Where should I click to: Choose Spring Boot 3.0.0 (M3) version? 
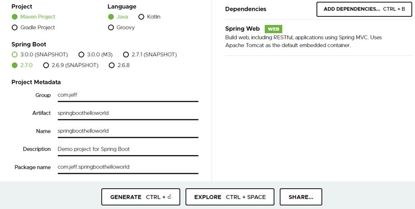pos(81,55)
